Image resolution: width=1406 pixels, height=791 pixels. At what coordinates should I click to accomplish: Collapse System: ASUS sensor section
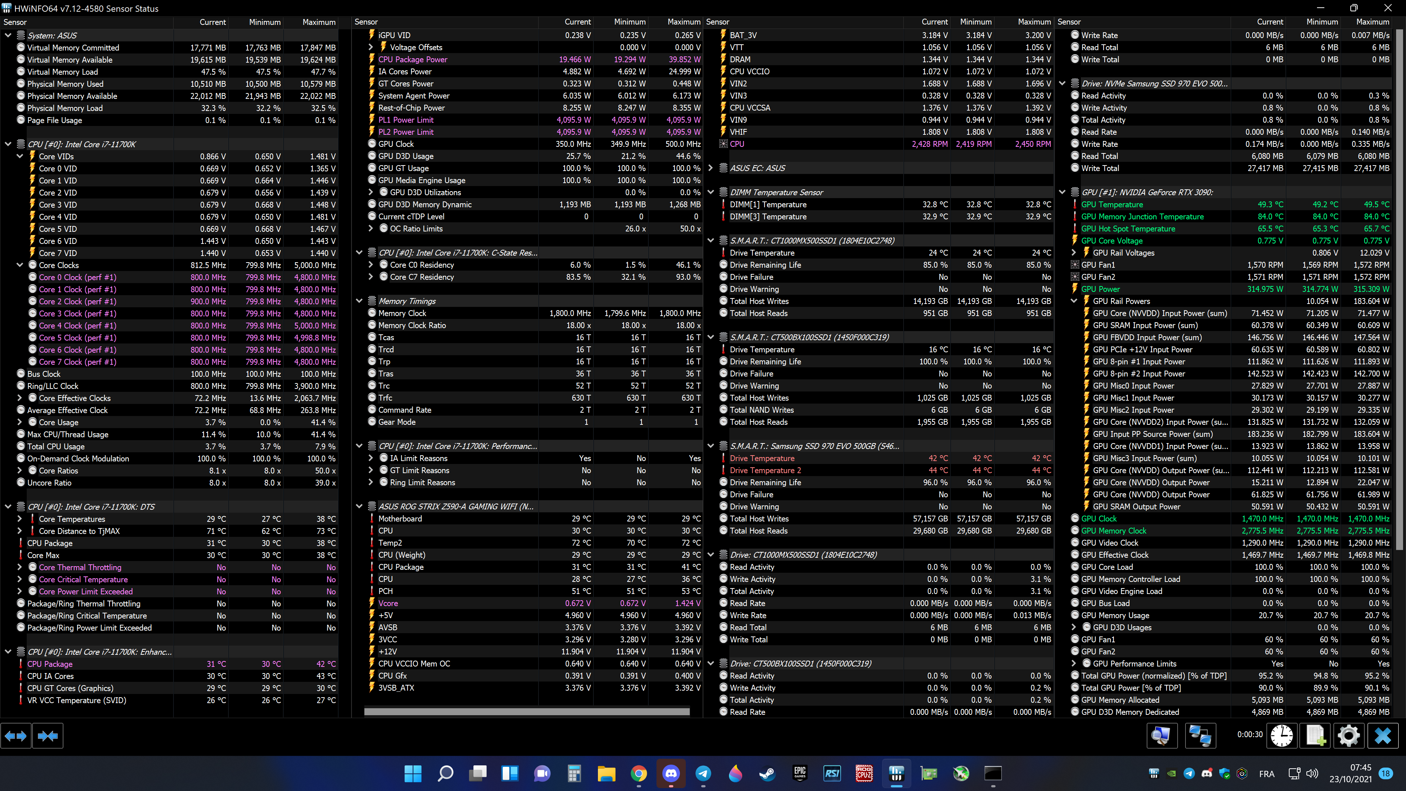(8, 36)
